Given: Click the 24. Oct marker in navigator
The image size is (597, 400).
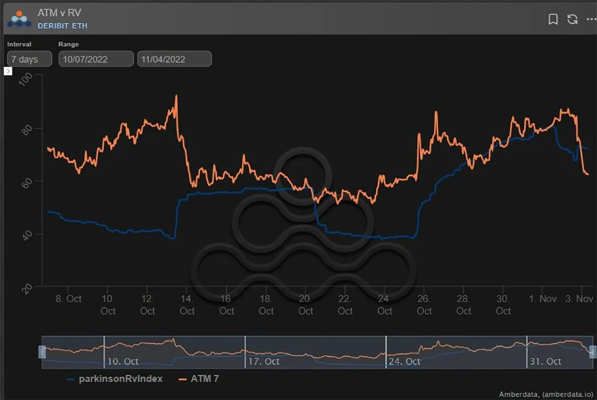Looking at the screenshot, I should pos(404,361).
